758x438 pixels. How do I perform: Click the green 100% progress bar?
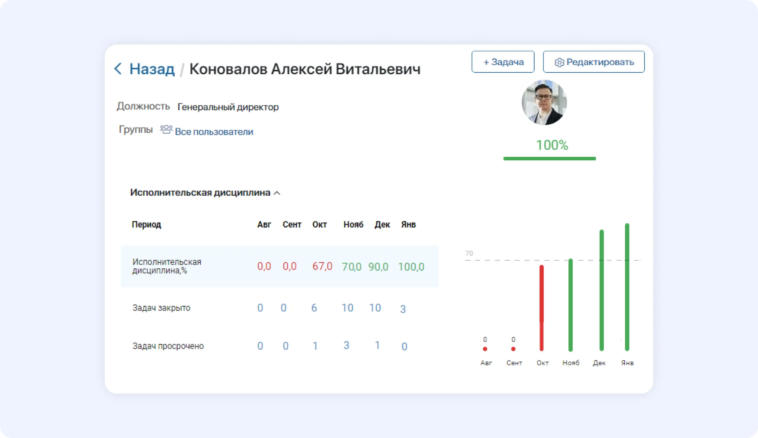(x=549, y=158)
